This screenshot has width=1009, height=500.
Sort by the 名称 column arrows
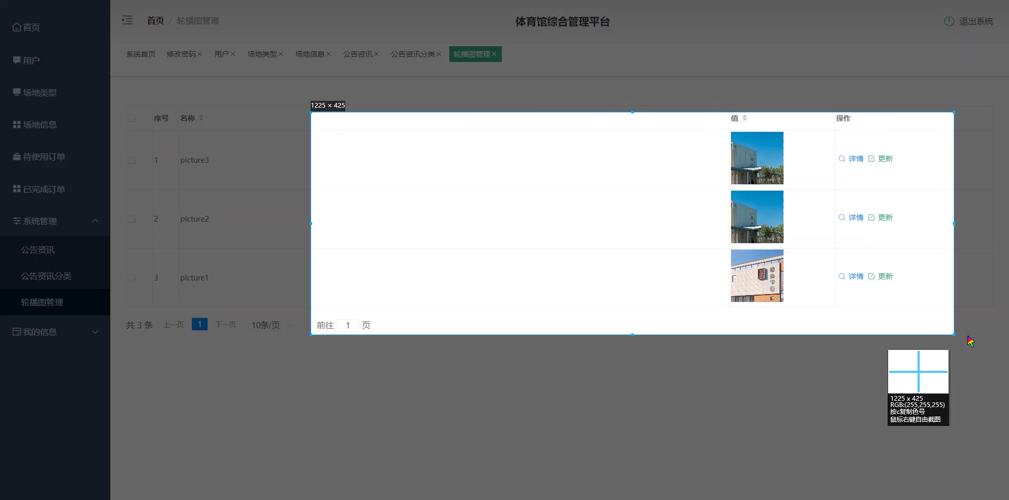coord(201,118)
